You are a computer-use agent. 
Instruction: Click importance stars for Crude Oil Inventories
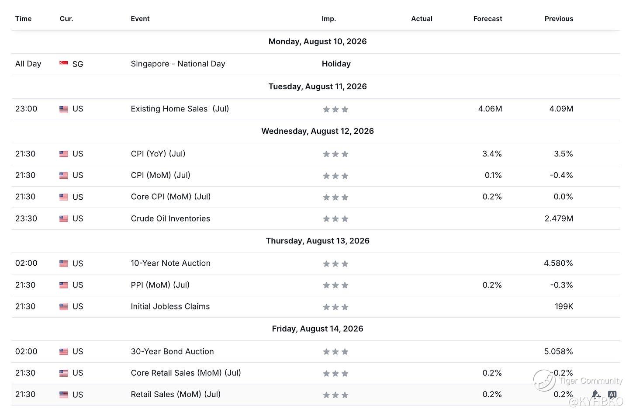335,218
